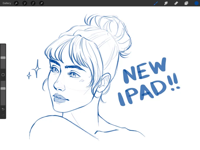Activate the Transform arrow tool
Screen dimensions: 200x150
pos(41,3)
